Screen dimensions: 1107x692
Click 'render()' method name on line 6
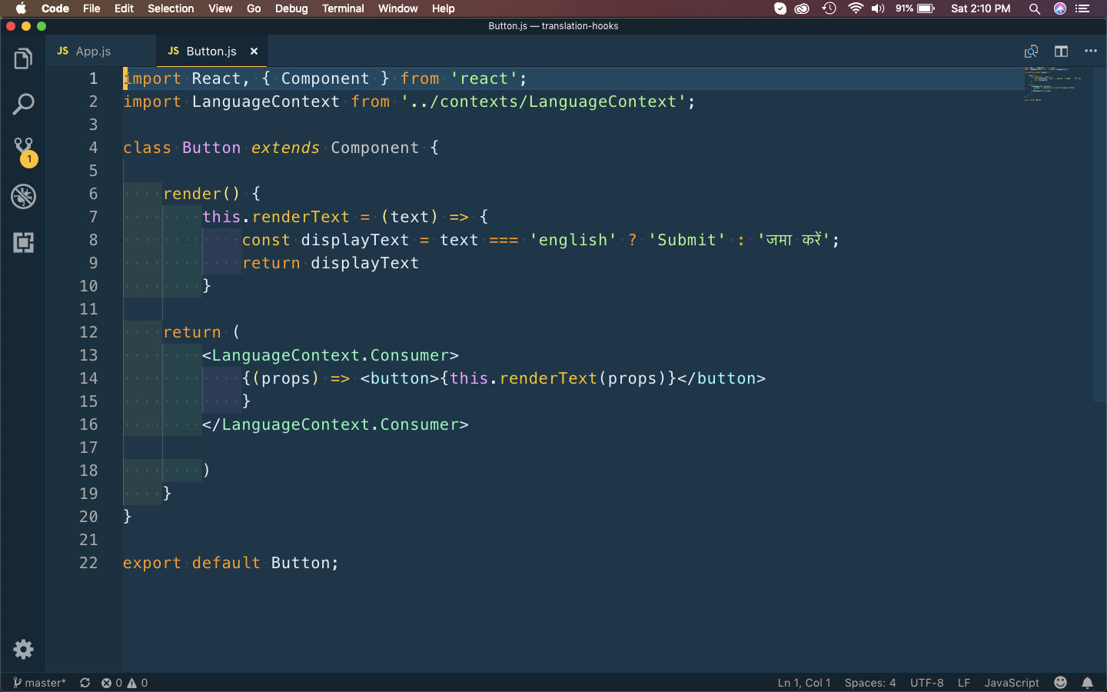(201, 194)
